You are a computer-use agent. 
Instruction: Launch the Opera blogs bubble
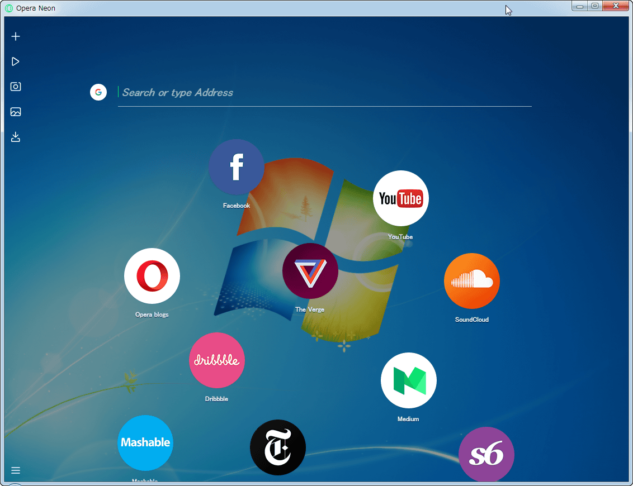(152, 276)
